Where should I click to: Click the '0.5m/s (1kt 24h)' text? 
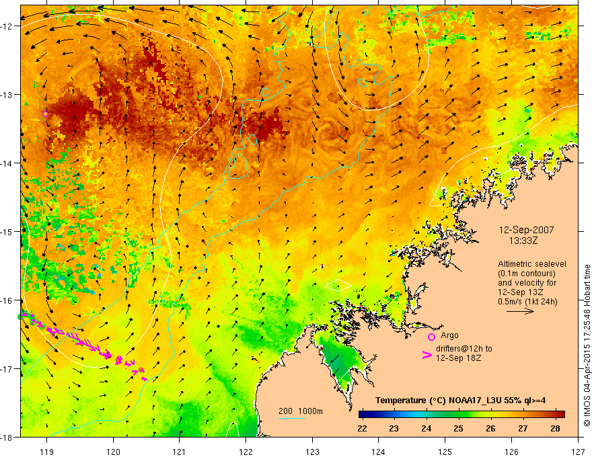coord(527,302)
